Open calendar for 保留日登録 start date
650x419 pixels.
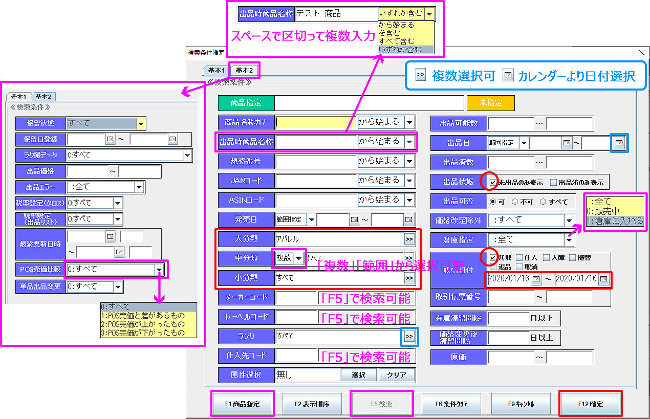pyautogui.click(x=111, y=139)
